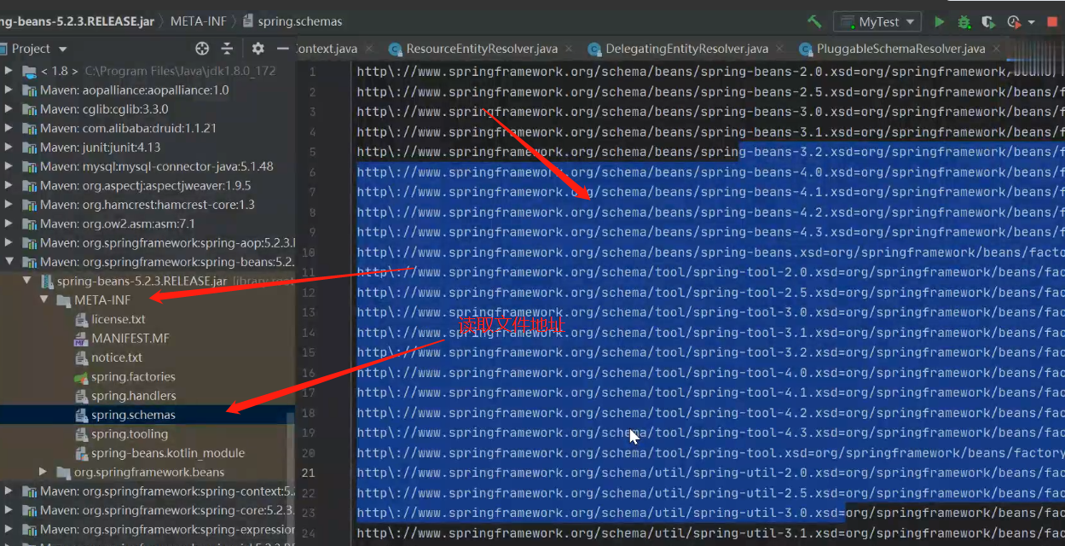Click org.springframework.beans package folder icon
This screenshot has height=546, width=1065.
coord(63,472)
